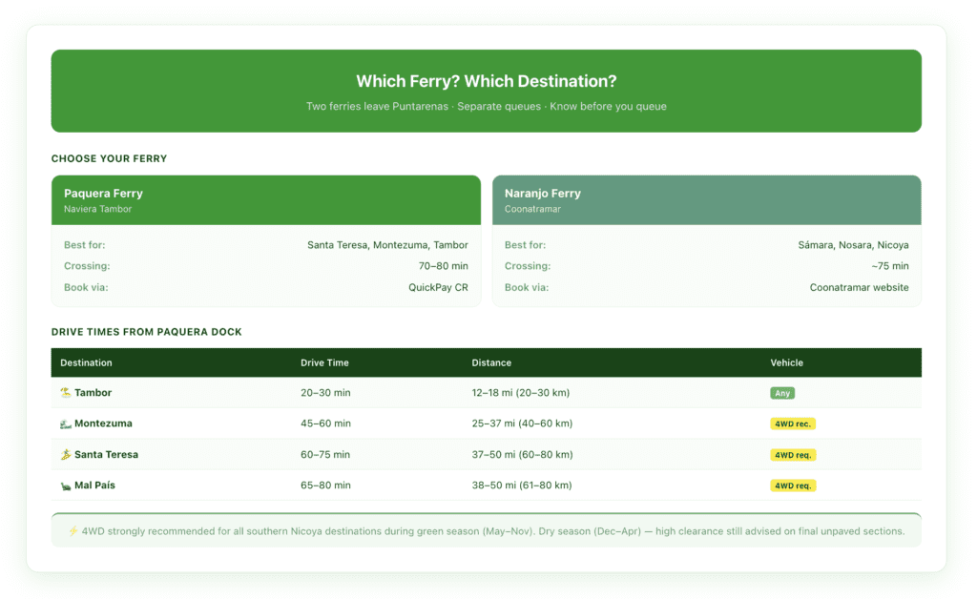Select the Naranjo Ferry card header
The height and width of the screenshot is (599, 977).
point(707,200)
